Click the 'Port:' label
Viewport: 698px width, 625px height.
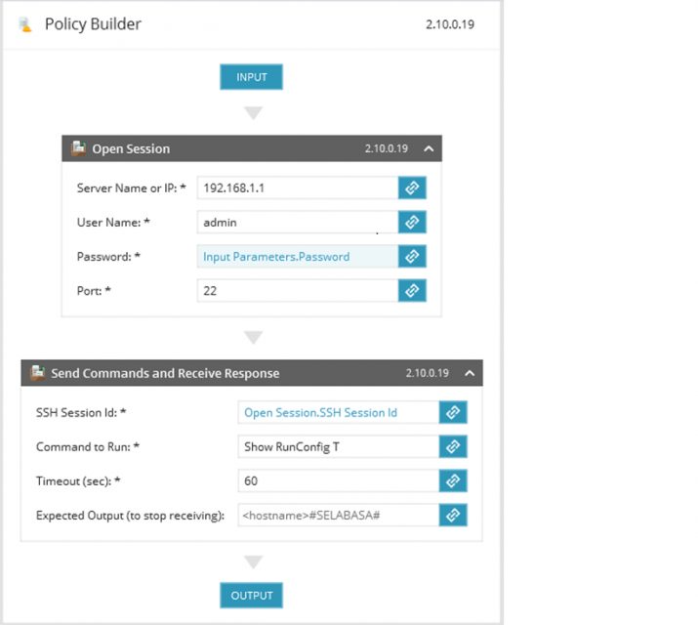[94, 291]
